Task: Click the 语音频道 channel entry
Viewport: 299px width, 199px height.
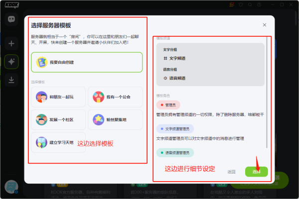Action: coord(174,78)
